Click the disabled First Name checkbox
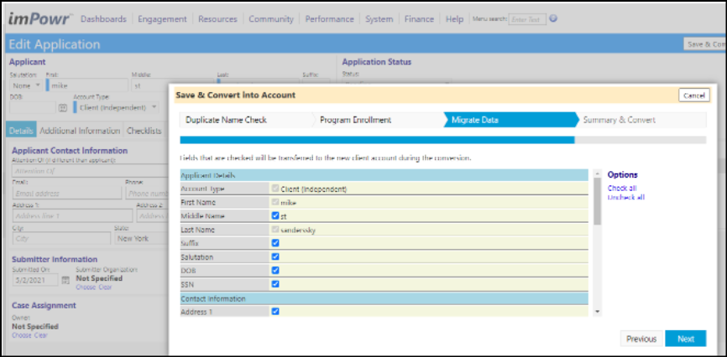The width and height of the screenshot is (727, 357). (275, 202)
